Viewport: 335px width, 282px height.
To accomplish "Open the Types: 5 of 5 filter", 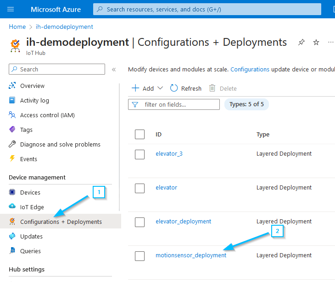I will [246, 104].
